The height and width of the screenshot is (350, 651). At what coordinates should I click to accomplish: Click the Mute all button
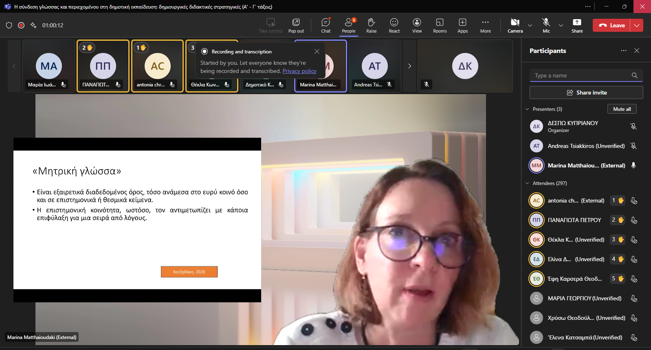click(622, 109)
